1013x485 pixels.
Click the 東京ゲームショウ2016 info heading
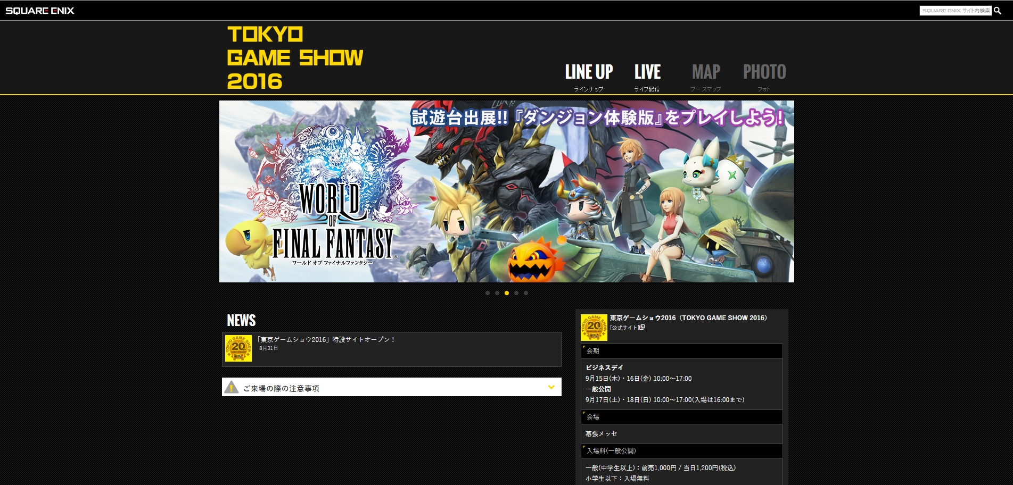click(x=689, y=318)
